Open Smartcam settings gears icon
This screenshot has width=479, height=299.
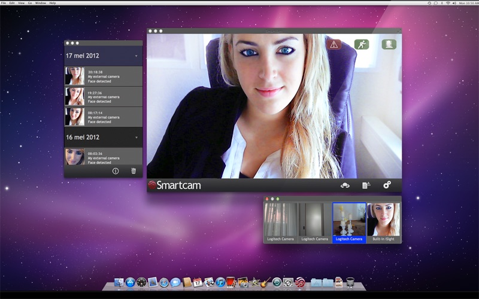pos(387,185)
